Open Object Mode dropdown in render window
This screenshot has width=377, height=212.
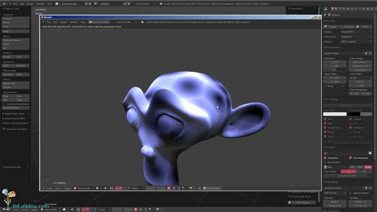(x=84, y=188)
